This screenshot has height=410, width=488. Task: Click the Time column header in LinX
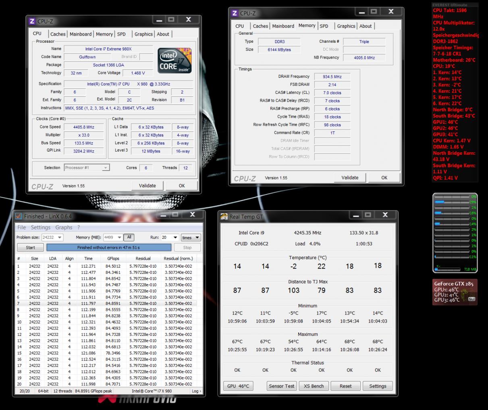pyautogui.click(x=88, y=258)
